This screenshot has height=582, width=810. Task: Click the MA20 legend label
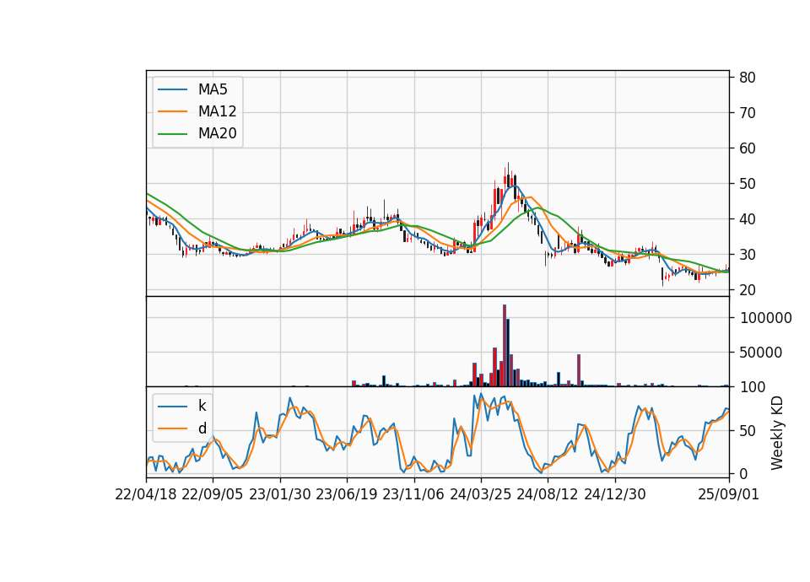tap(217, 133)
